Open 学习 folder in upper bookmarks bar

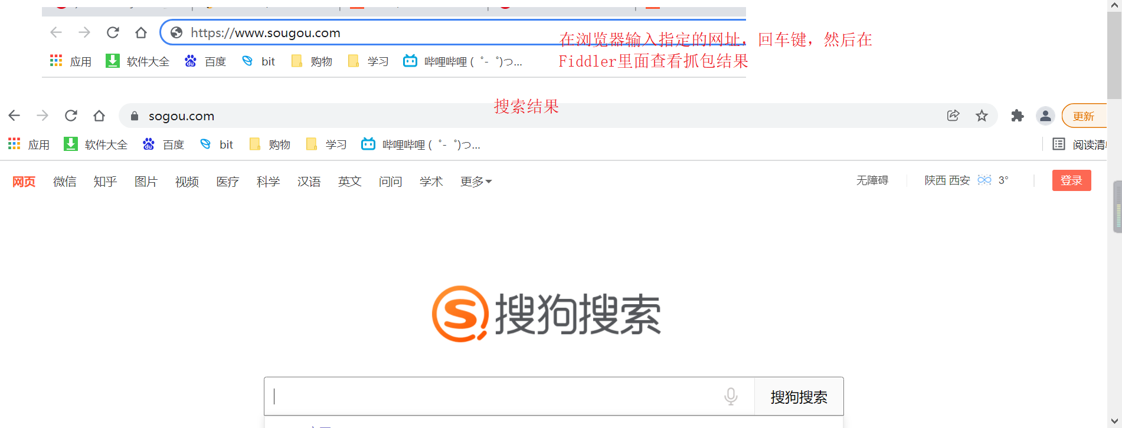(368, 61)
